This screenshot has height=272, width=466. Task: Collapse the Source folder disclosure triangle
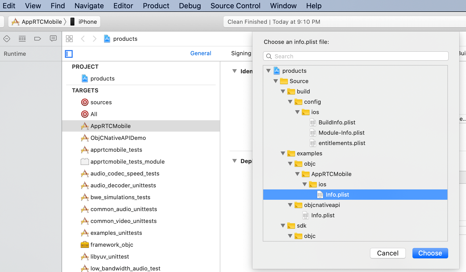(276, 81)
